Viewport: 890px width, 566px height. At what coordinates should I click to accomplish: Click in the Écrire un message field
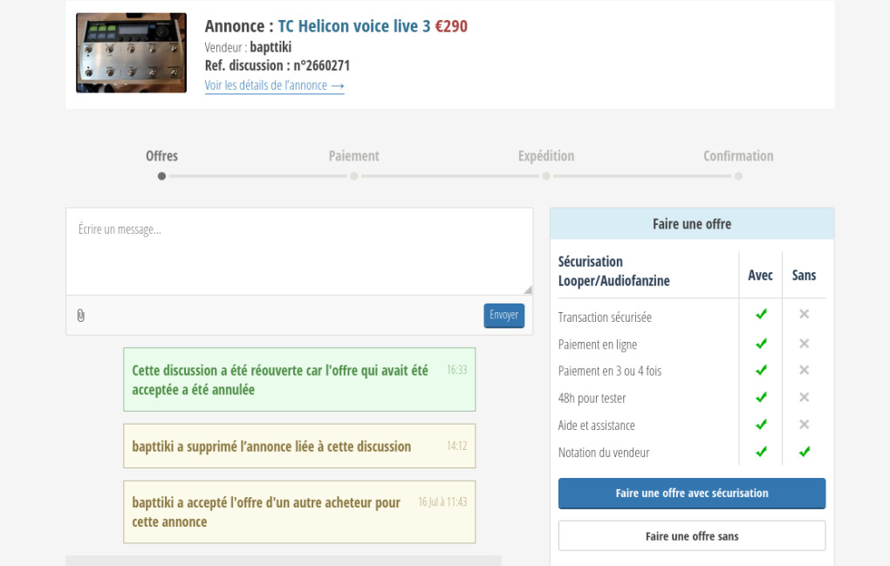pos(298,251)
